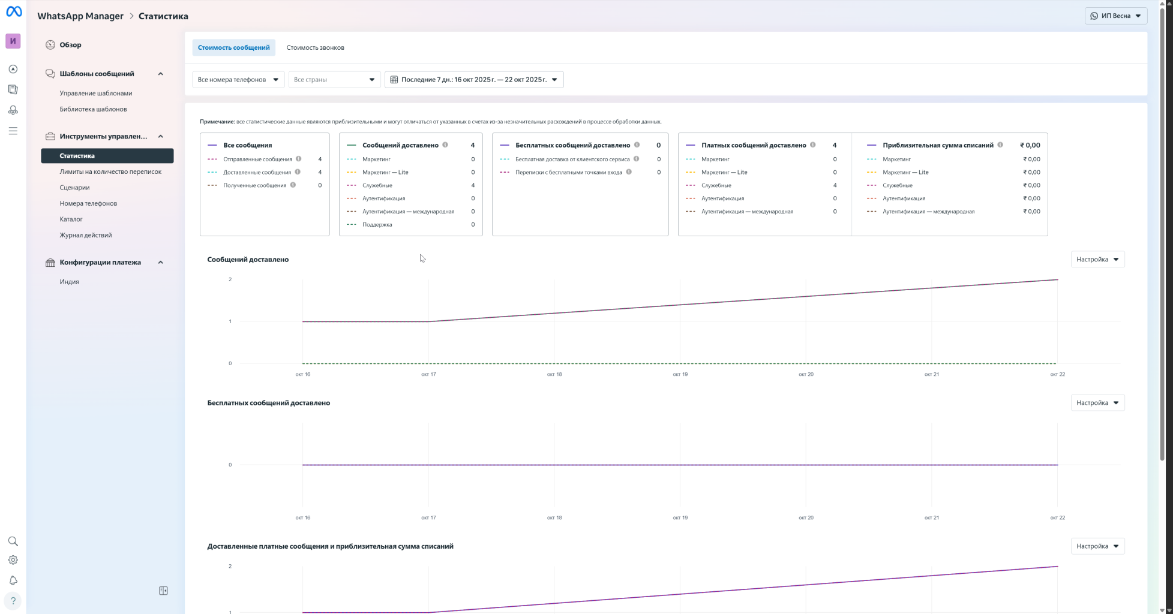The image size is (1173, 614).
Task: Click the help question mark icon
Action: pyautogui.click(x=13, y=601)
